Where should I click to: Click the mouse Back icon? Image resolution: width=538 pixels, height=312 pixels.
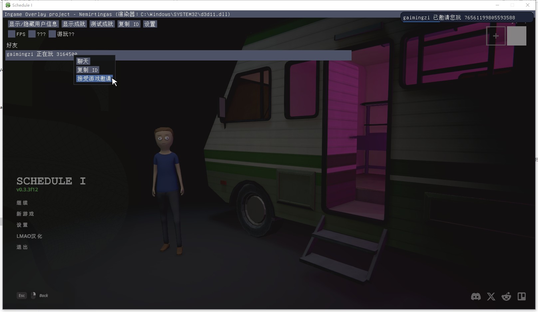point(33,295)
